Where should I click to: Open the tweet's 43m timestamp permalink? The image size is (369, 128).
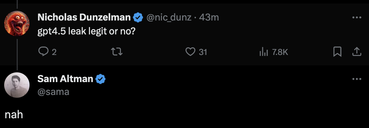(209, 17)
